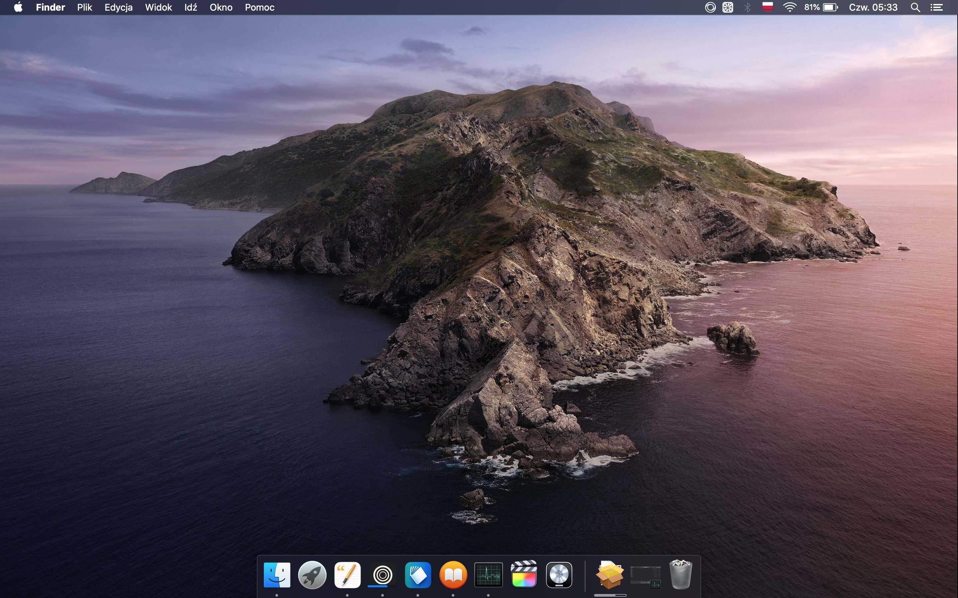The width and height of the screenshot is (958, 598).
Task: Launch Logic Pro from the Dock
Action: coord(559,575)
